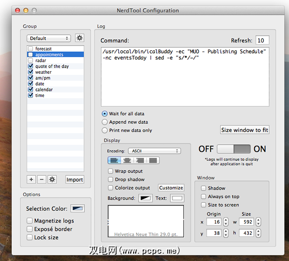Set text alignment to center
This screenshot has width=289, height=261.
tap(127, 160)
